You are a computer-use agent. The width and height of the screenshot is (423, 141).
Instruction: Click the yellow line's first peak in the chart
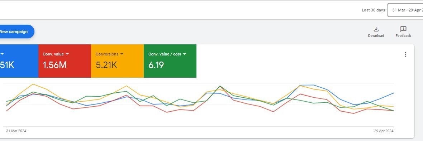point(33,84)
